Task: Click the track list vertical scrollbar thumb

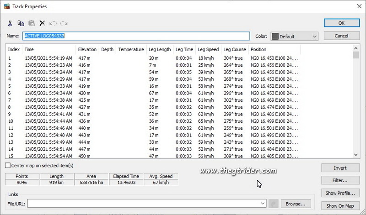Action: coord(355,55)
